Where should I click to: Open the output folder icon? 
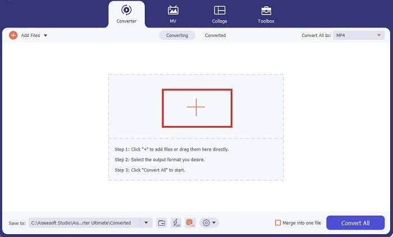click(x=162, y=222)
